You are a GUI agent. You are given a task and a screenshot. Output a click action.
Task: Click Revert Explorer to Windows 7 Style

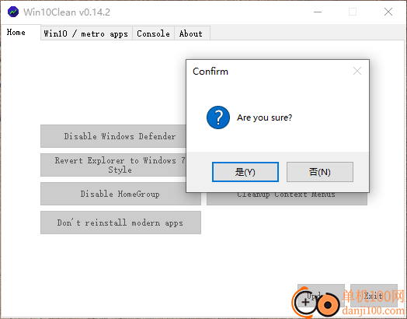click(x=113, y=165)
